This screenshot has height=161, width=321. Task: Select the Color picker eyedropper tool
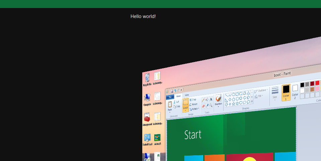pyautogui.click(x=207, y=106)
